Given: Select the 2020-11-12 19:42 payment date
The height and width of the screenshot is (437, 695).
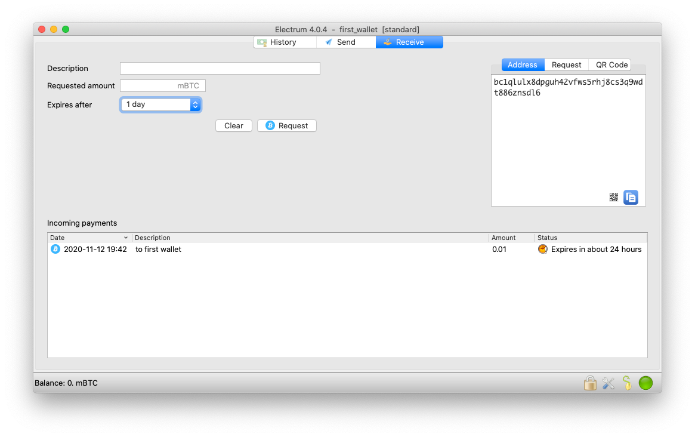Looking at the screenshot, I should coord(95,250).
